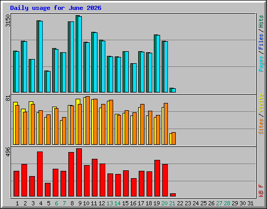Screen dimensions: 267x209
Task: Click day label 19 on the x-axis
Action: click(156, 203)
